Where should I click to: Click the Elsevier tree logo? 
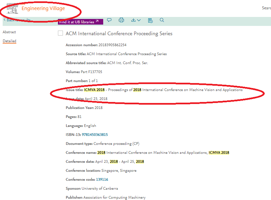[12, 9]
